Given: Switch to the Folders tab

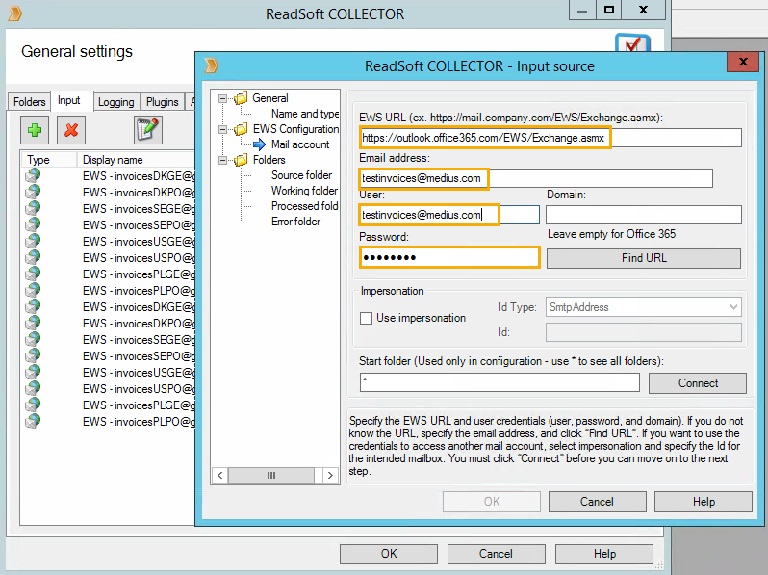Looking at the screenshot, I should click(x=30, y=102).
